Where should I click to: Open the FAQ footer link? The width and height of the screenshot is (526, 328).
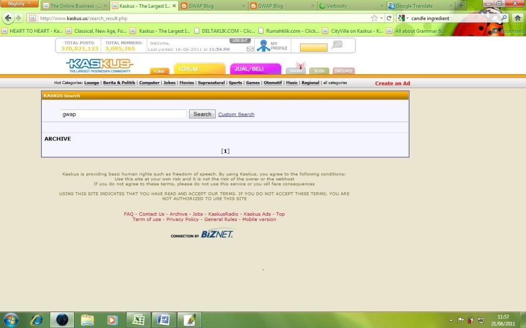click(x=128, y=214)
